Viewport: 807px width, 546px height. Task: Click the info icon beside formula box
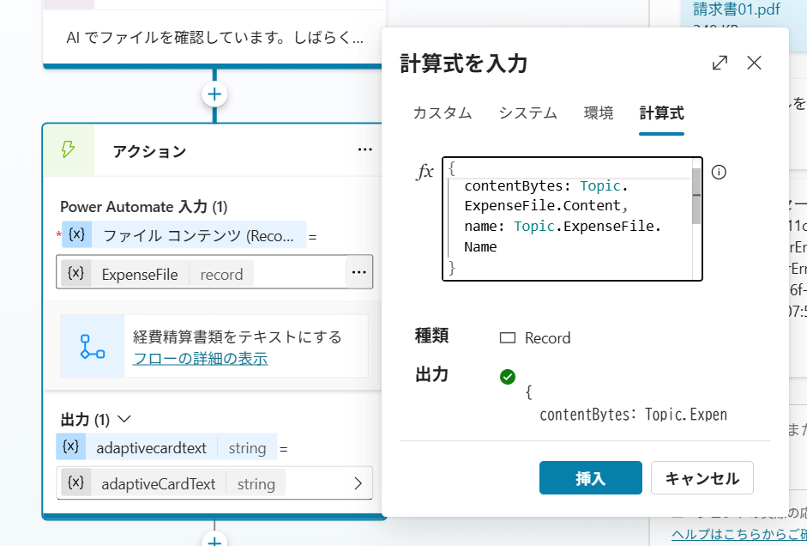720,172
